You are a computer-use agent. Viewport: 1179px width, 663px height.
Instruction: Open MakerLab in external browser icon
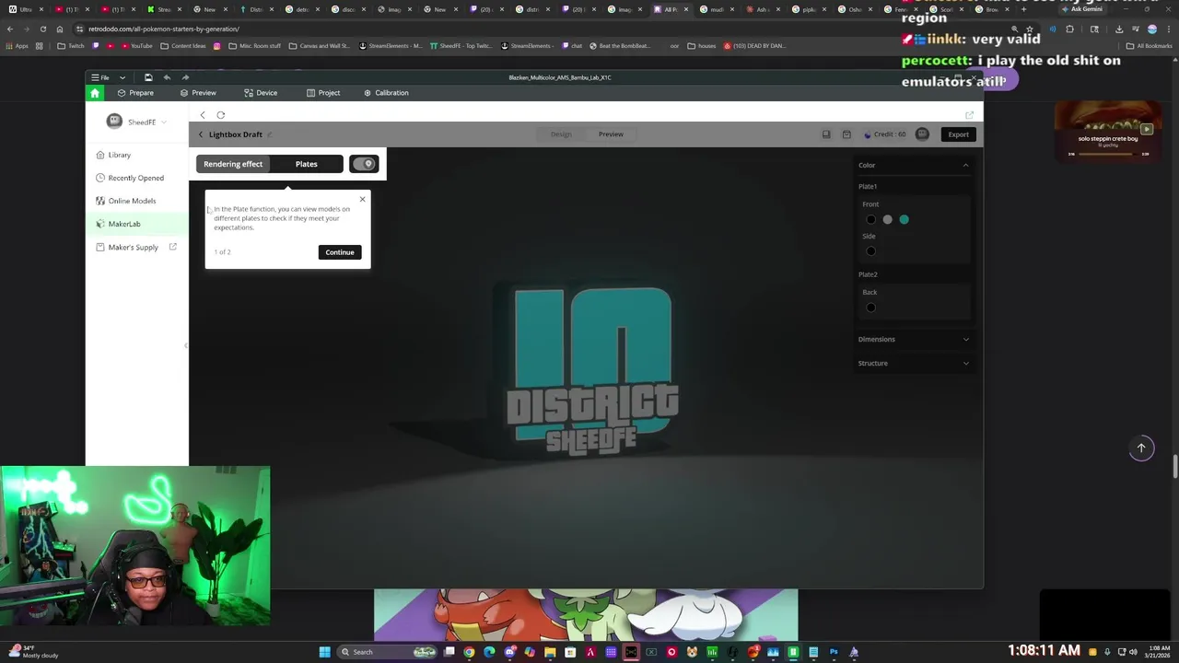point(969,115)
